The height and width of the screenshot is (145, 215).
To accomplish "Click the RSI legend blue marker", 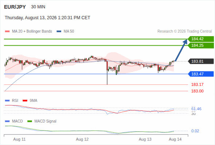I will (7, 100).
